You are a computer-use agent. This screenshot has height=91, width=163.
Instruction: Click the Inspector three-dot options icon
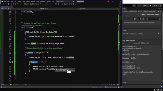tap(161, 9)
